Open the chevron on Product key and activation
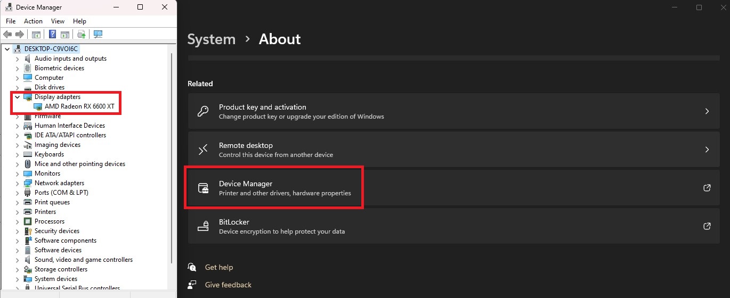 click(x=707, y=111)
